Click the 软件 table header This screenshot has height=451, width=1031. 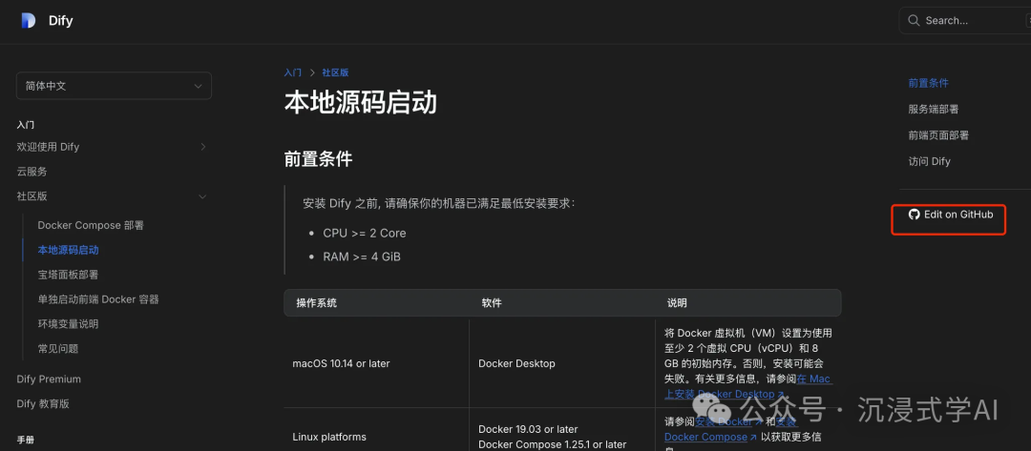pyautogui.click(x=492, y=302)
